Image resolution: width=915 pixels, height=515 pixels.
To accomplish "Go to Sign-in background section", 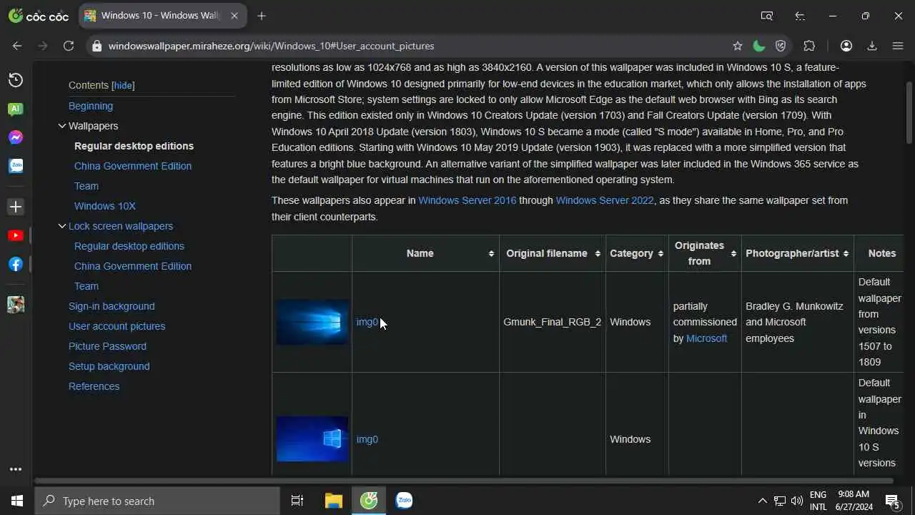I will [112, 306].
